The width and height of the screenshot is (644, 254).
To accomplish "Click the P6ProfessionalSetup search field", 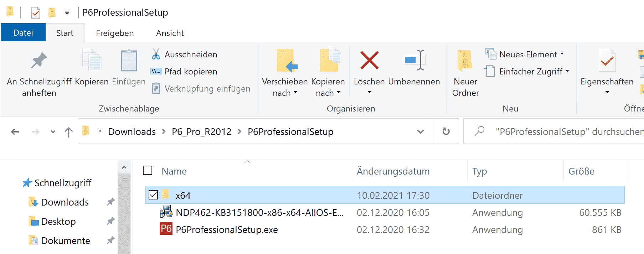I will click(567, 132).
